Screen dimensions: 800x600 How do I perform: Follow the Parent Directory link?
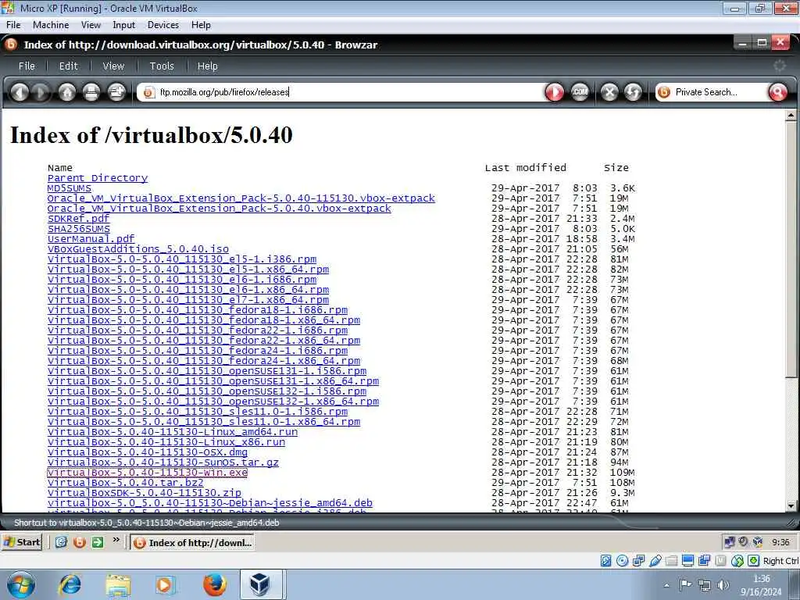pos(98,178)
